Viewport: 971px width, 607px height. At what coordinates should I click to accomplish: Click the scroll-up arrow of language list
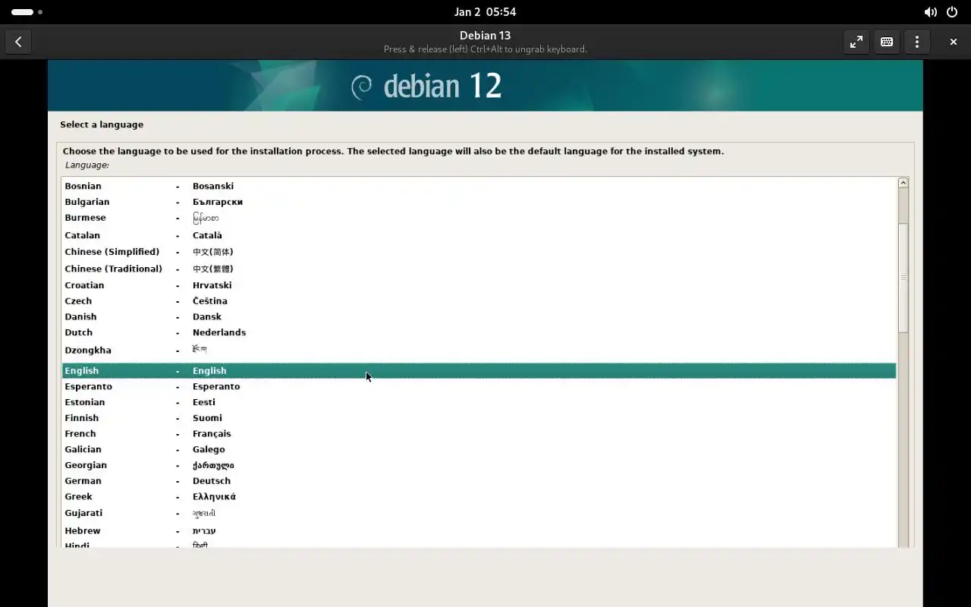(x=903, y=183)
